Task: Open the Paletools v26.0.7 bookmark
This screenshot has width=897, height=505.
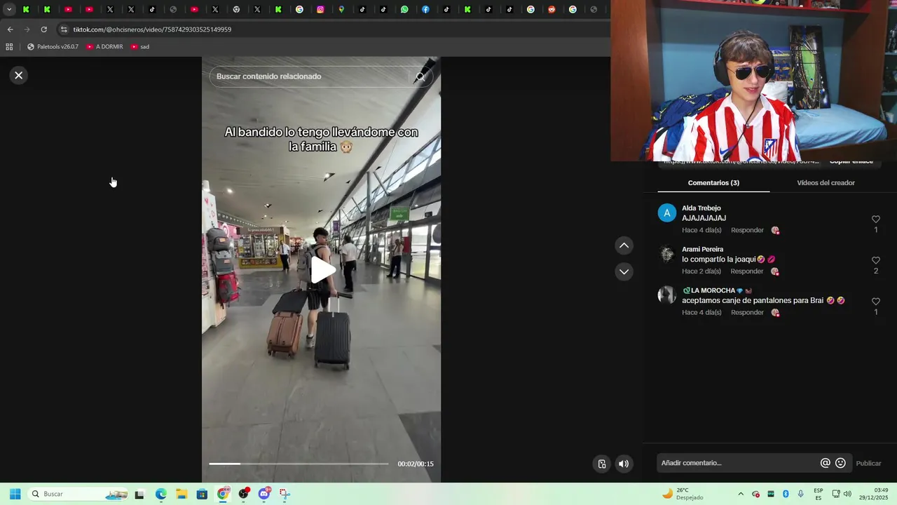Action: coord(53,47)
